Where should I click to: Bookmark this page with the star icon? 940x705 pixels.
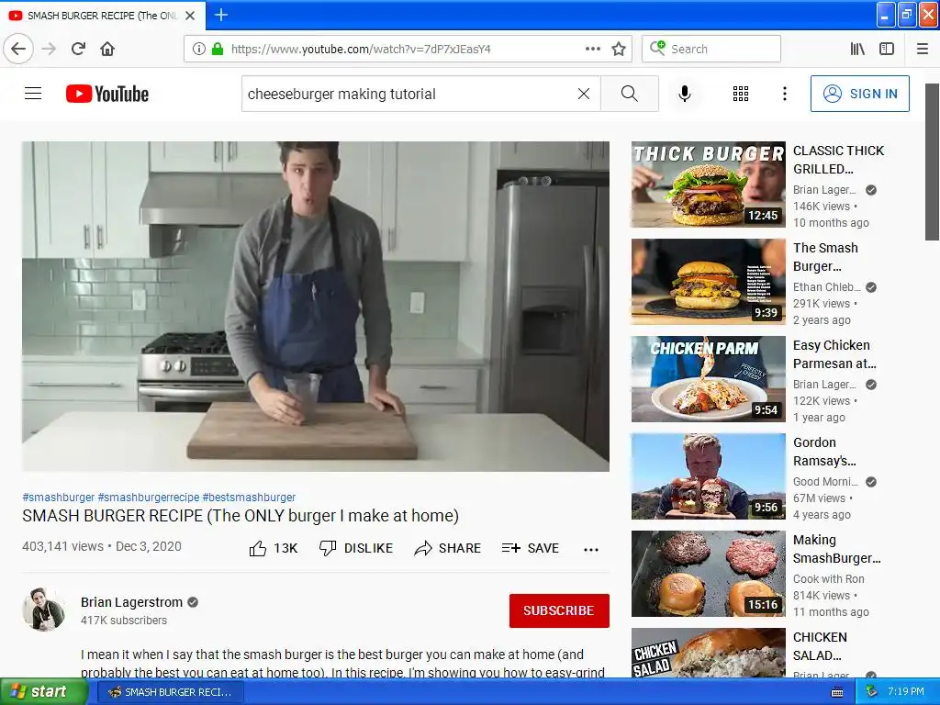tap(619, 49)
